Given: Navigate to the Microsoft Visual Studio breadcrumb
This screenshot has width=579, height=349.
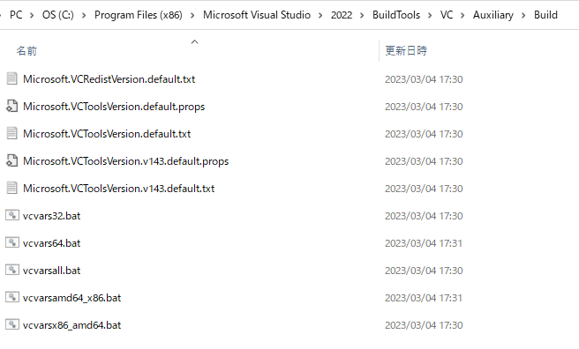Looking at the screenshot, I should point(257,15).
